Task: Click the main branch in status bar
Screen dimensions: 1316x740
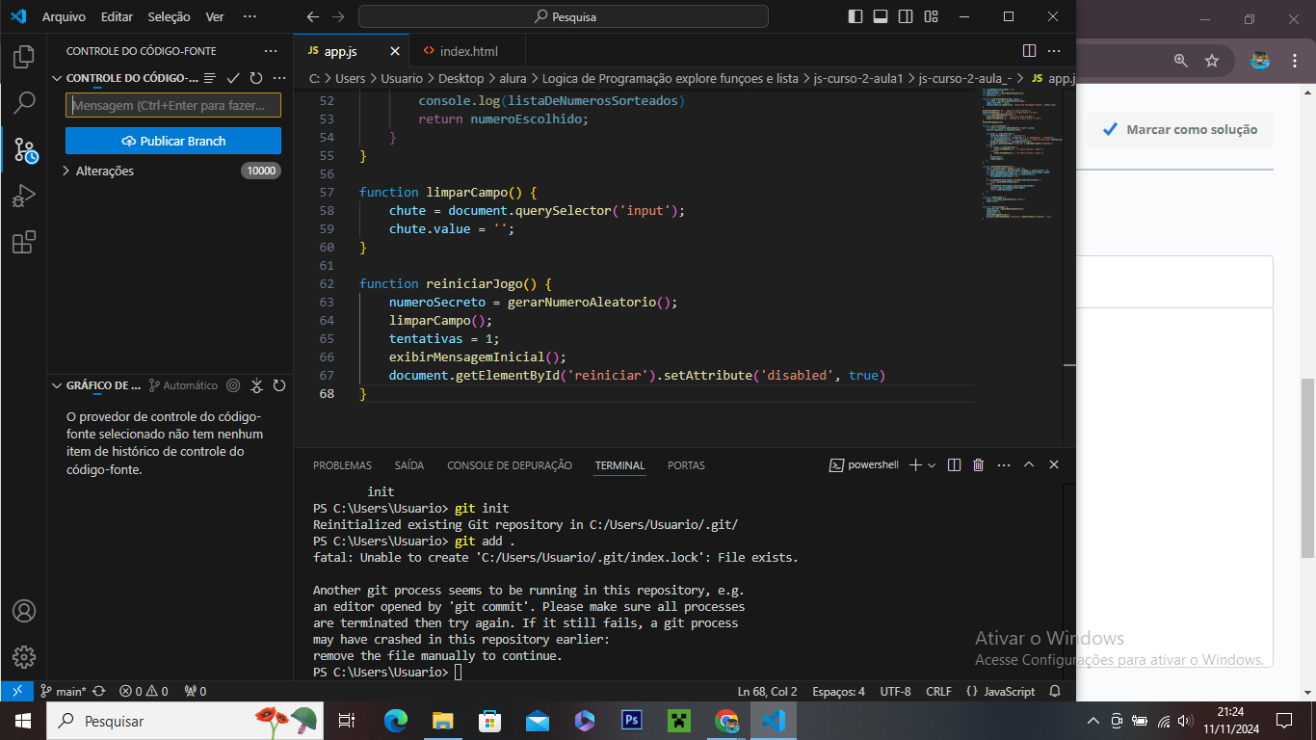Action: [x=64, y=691]
